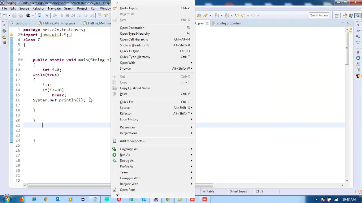Click the Skip All Breakpoints toolbar icon

pos(47,16)
